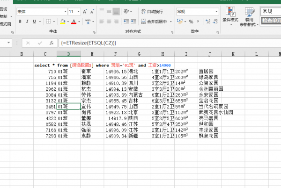Click cell with name 宣伟
Viewport: 281px width, 188px height.
(x=92, y=107)
